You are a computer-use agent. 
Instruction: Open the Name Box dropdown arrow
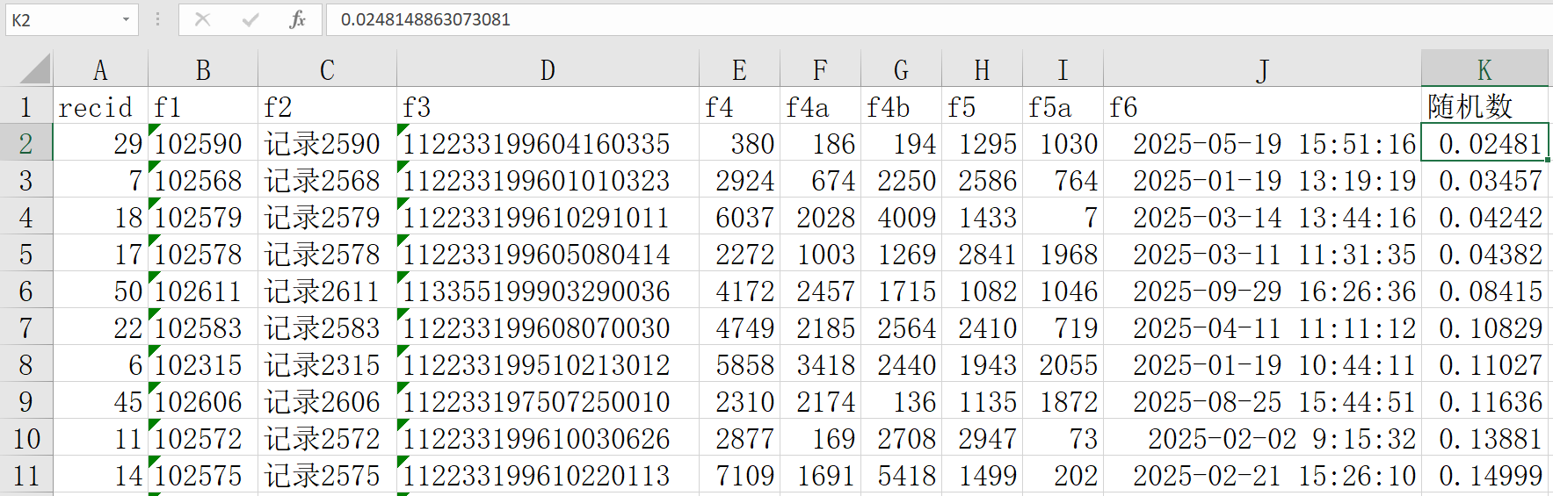click(x=126, y=19)
